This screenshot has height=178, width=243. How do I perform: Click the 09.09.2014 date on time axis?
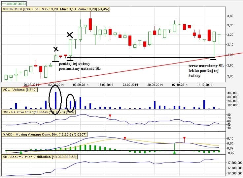click(x=80, y=85)
